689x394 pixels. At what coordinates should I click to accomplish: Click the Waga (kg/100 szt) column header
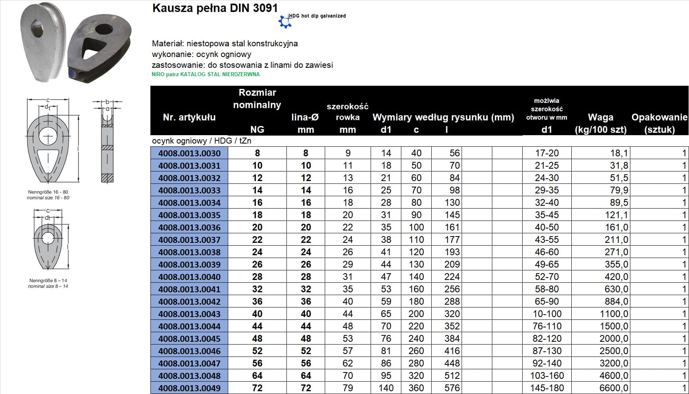click(x=600, y=123)
